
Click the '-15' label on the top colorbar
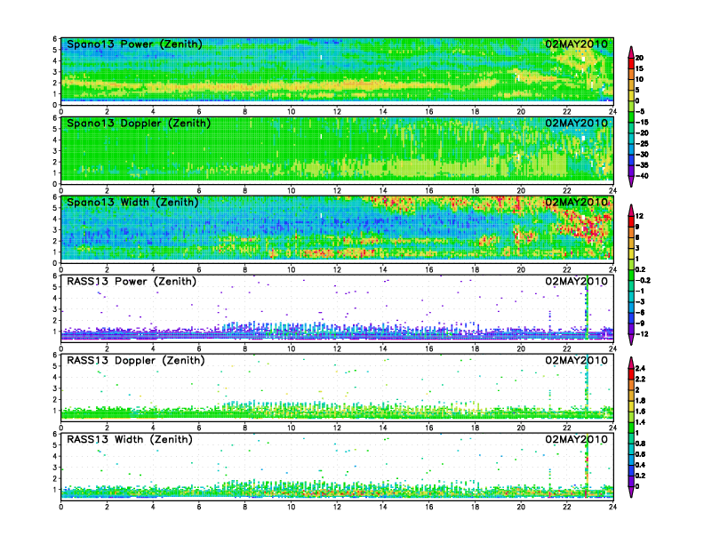click(x=642, y=122)
